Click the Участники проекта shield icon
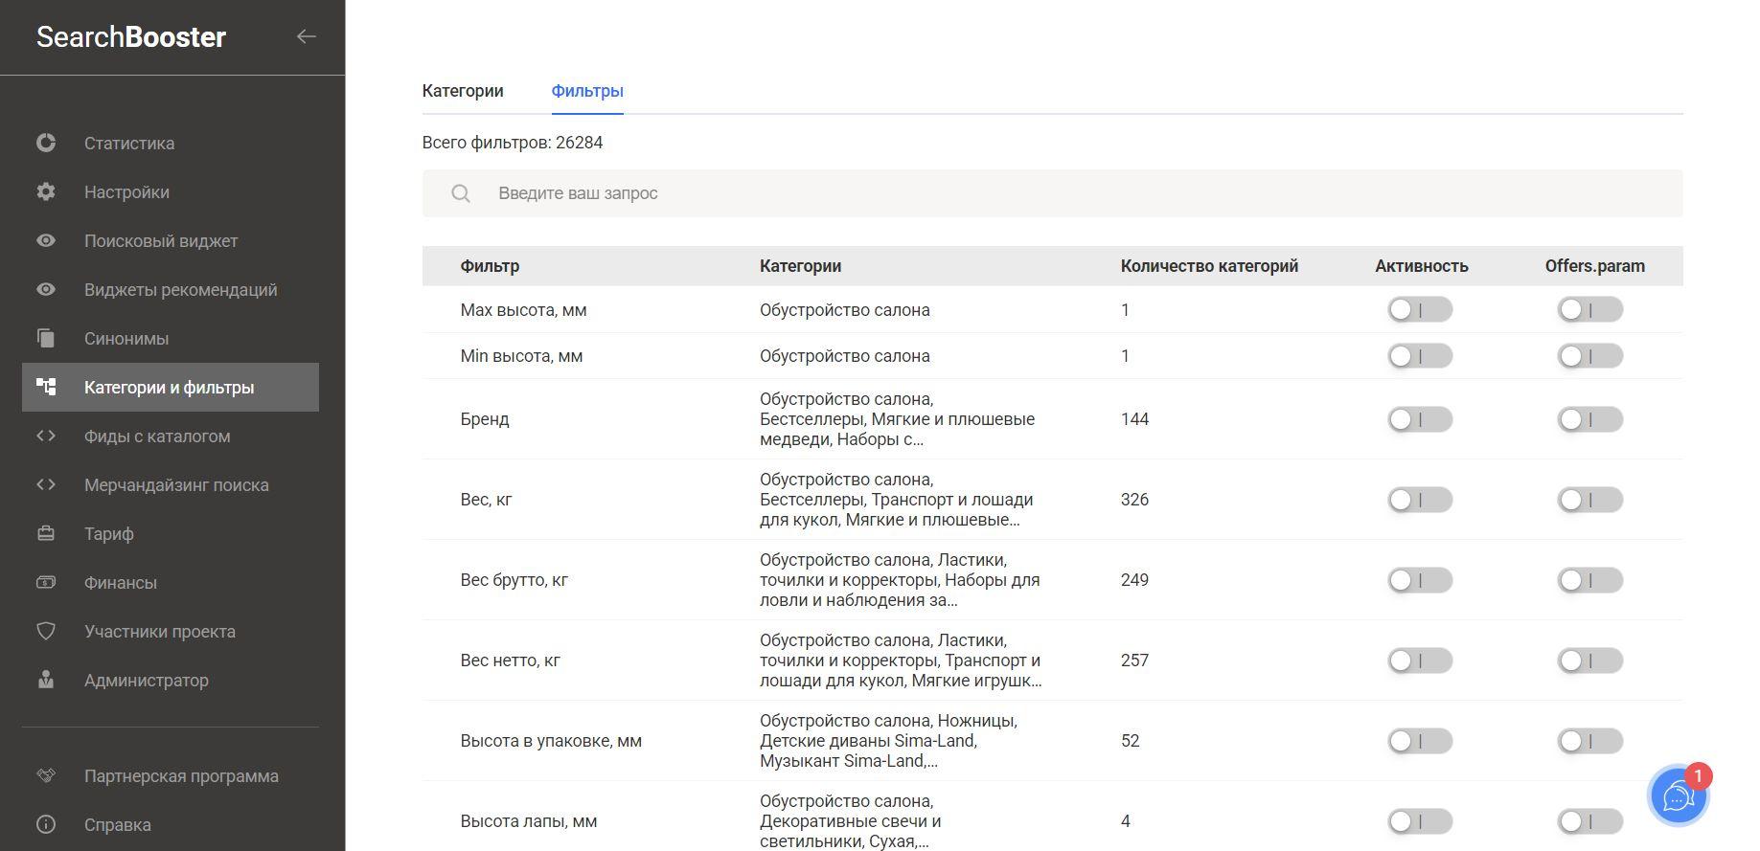The image size is (1760, 851). (x=46, y=631)
